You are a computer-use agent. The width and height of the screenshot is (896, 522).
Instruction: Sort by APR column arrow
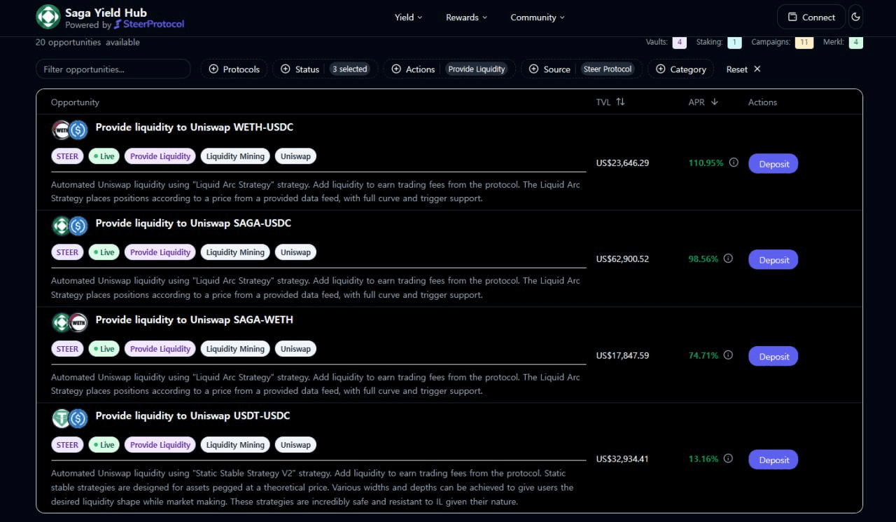tap(715, 102)
